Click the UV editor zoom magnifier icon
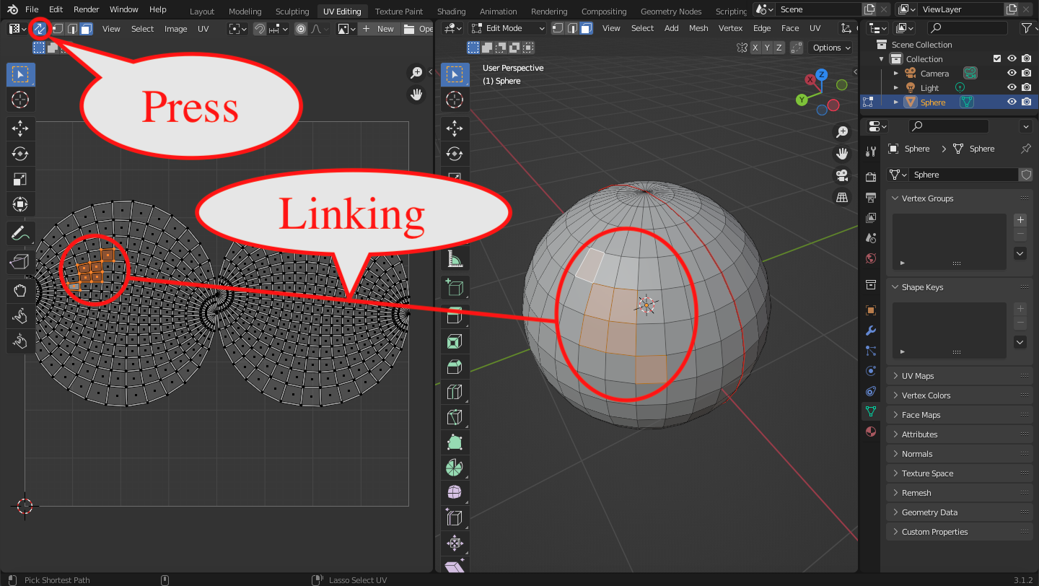 point(416,72)
